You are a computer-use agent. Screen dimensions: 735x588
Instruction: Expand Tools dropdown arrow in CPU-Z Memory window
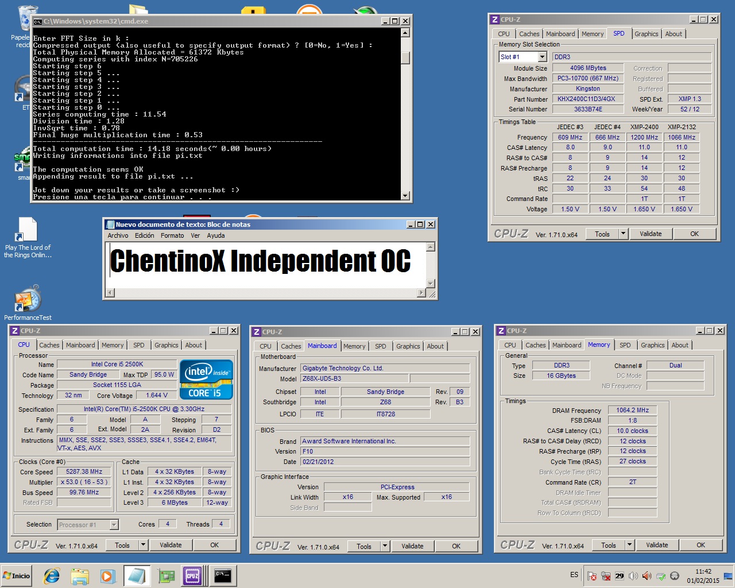pyautogui.click(x=629, y=545)
